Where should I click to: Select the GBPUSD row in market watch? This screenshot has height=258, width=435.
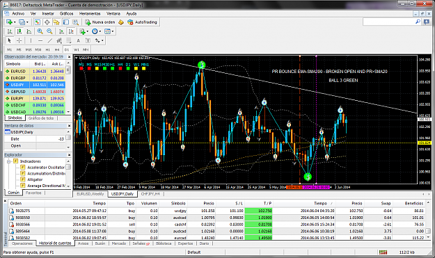tap(35, 92)
